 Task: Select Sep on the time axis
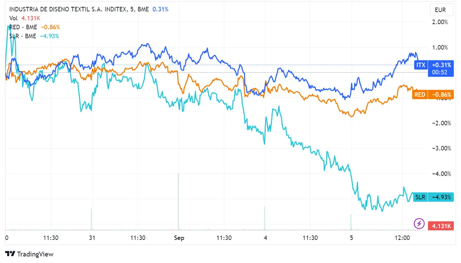(x=179, y=238)
